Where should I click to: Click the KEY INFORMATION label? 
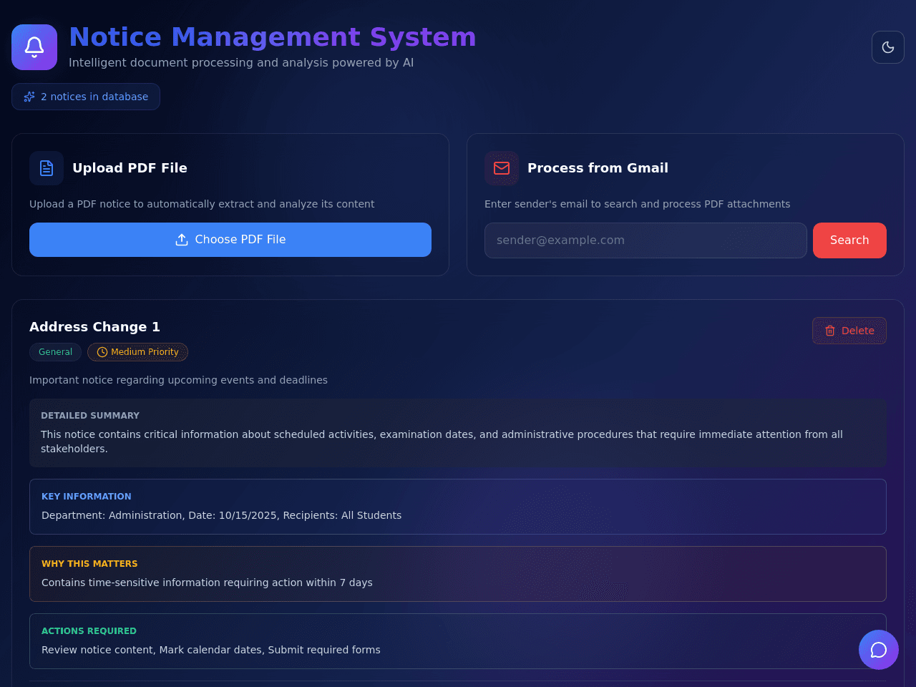pyautogui.click(x=87, y=497)
